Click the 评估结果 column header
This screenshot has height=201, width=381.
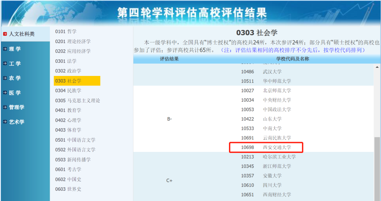click(x=169, y=59)
